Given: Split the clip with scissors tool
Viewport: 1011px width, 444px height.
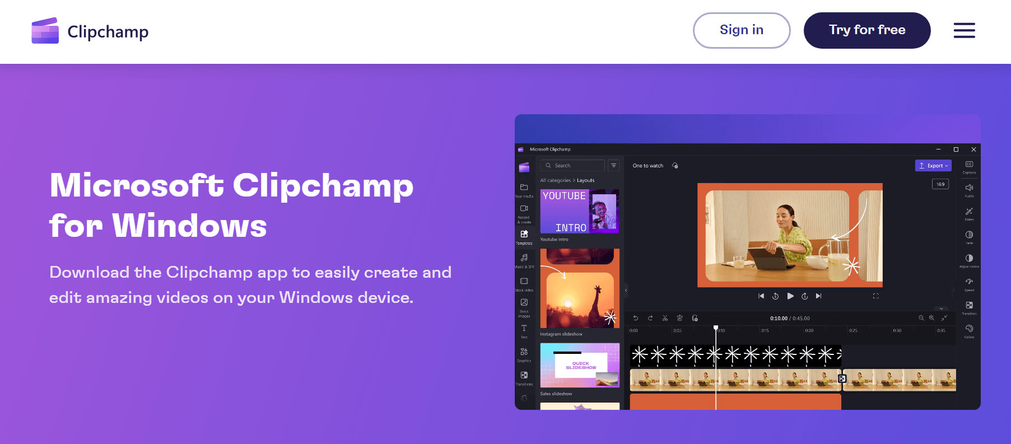Looking at the screenshot, I should click(x=665, y=318).
